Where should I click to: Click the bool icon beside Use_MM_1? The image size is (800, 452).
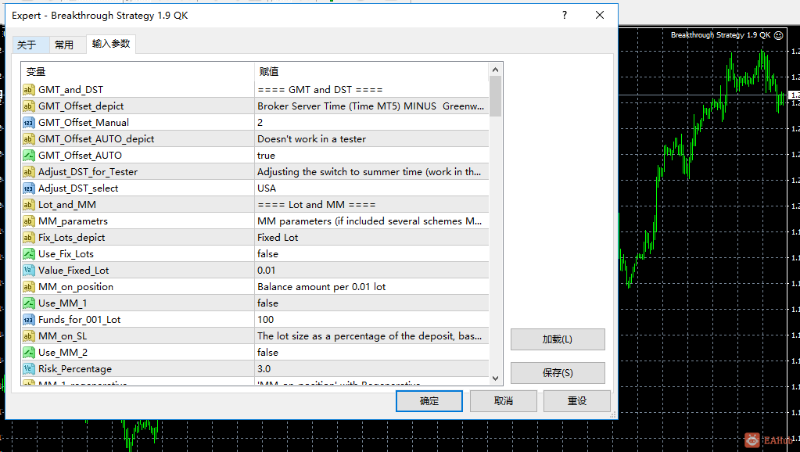29,303
